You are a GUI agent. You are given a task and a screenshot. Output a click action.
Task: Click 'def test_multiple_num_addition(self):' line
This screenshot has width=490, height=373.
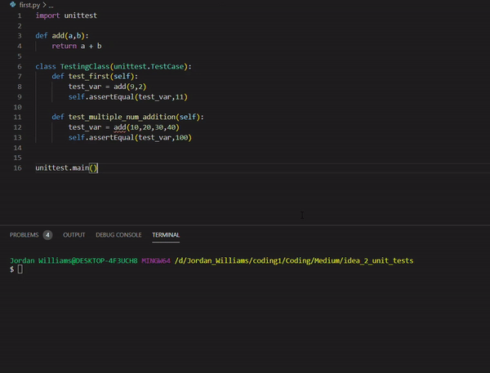pyautogui.click(x=128, y=118)
